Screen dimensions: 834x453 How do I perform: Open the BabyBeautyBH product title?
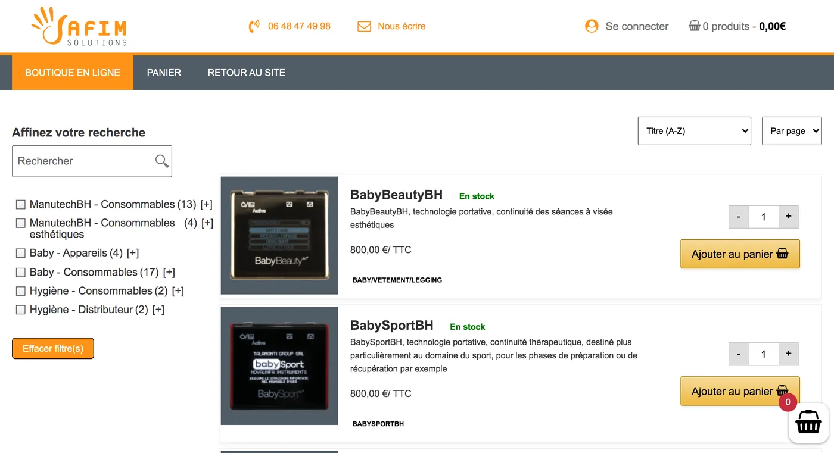[x=396, y=195]
